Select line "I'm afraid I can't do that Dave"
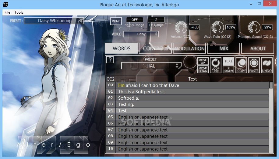The image size is (279, 159). click(x=192, y=85)
